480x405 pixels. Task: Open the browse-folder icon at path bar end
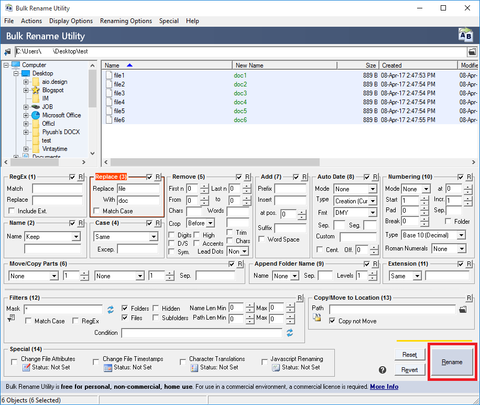click(472, 52)
